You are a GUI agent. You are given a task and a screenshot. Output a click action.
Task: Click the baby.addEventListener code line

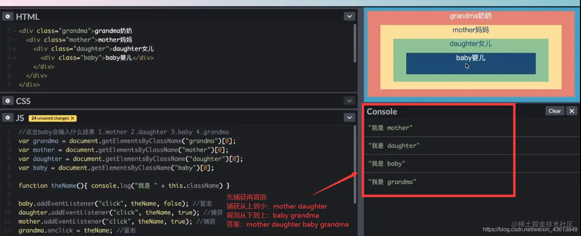click(x=115, y=203)
